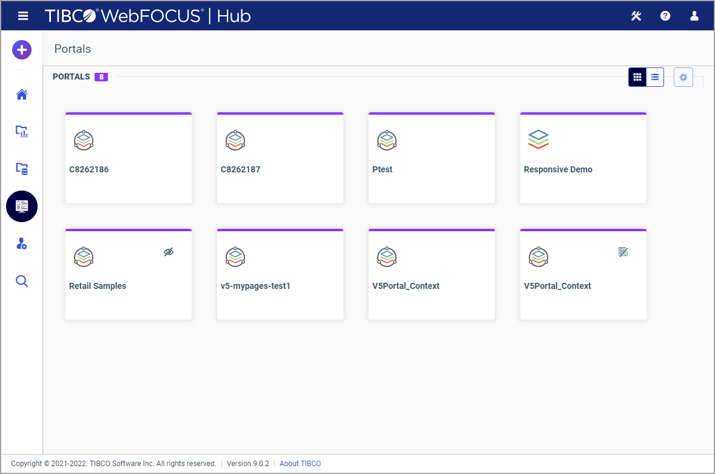
Task: Click the PORTALS section heading
Action: tap(71, 76)
